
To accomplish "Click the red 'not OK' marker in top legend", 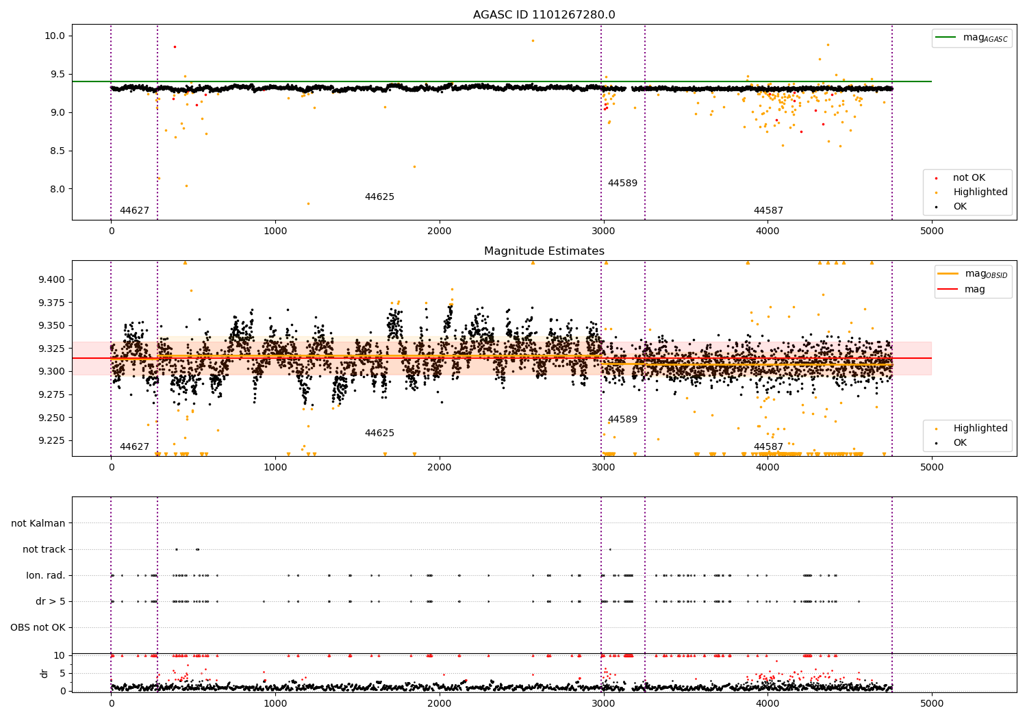I will 935,178.
